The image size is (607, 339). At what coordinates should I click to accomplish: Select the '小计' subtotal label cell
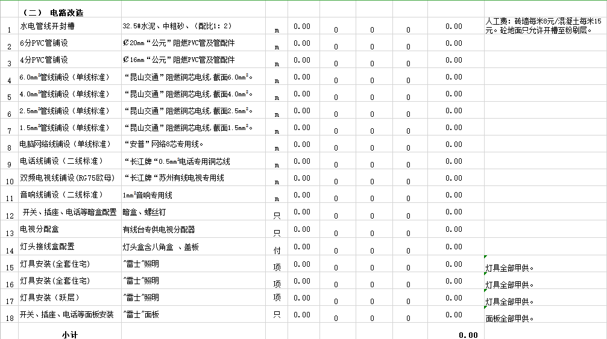69,334
